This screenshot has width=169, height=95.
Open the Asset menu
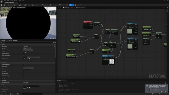coord(12,1)
